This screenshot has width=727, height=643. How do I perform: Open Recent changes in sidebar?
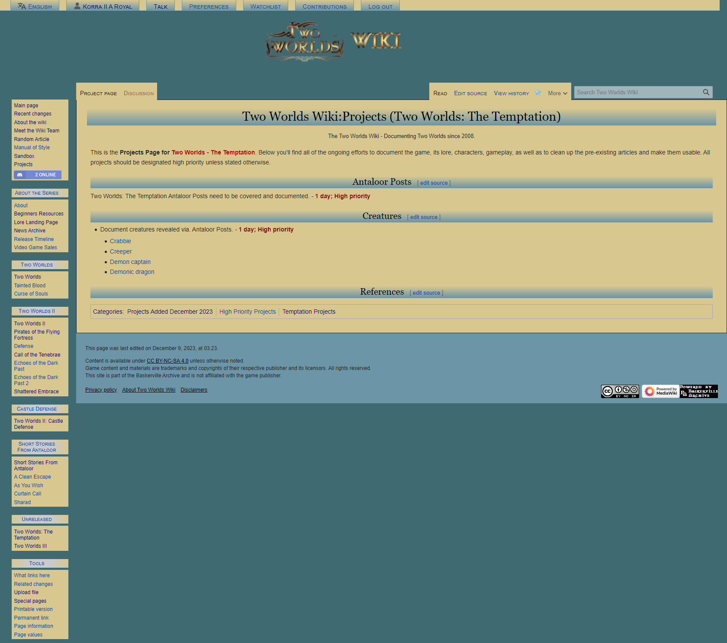click(32, 114)
